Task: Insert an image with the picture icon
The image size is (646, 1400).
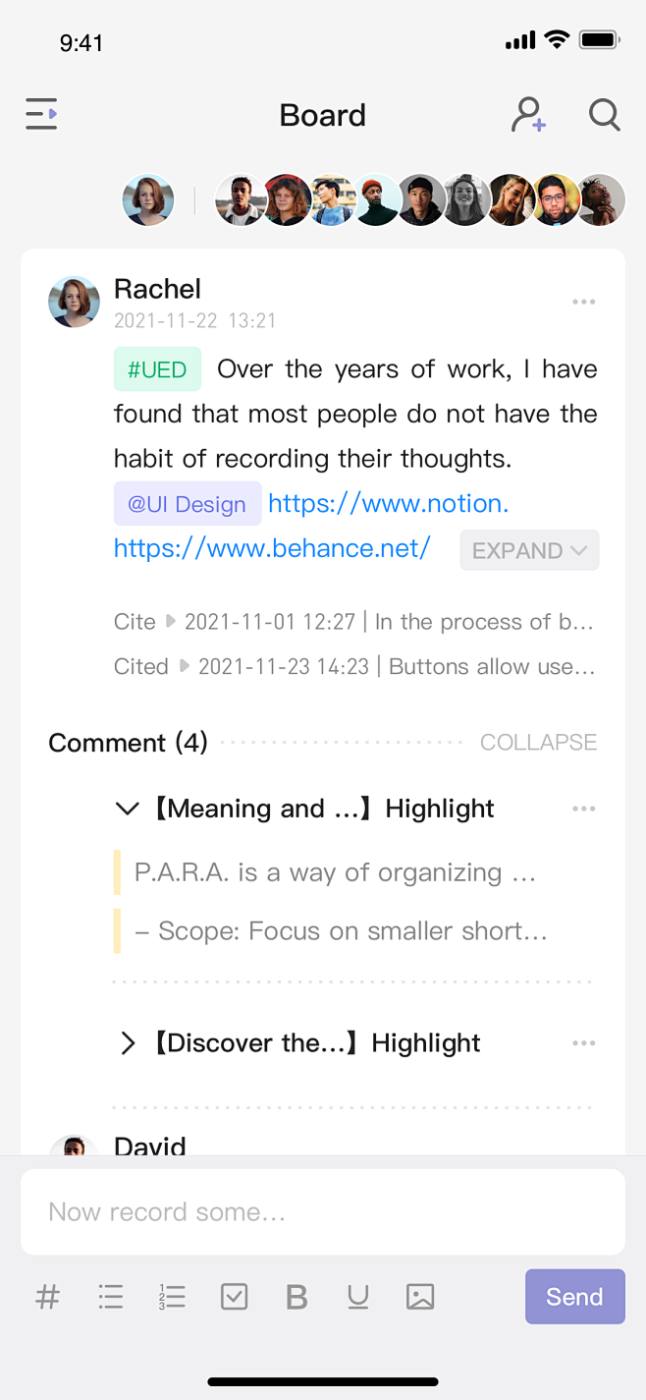Action: (x=420, y=1297)
